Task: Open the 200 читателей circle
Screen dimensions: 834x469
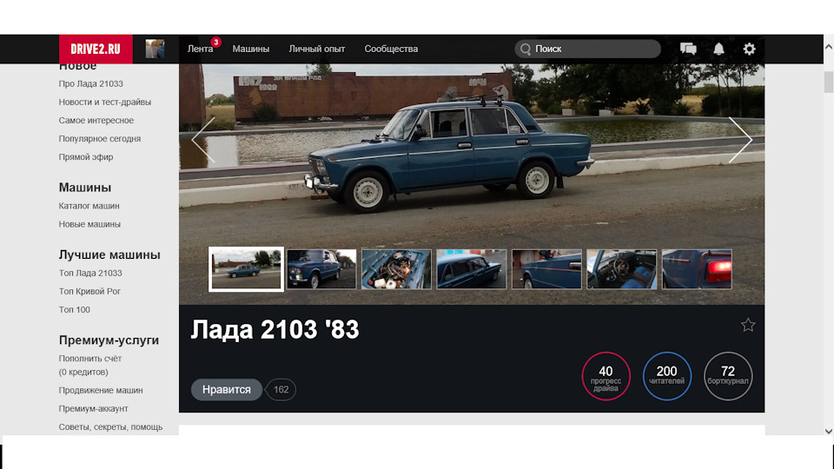Action: coord(666,376)
